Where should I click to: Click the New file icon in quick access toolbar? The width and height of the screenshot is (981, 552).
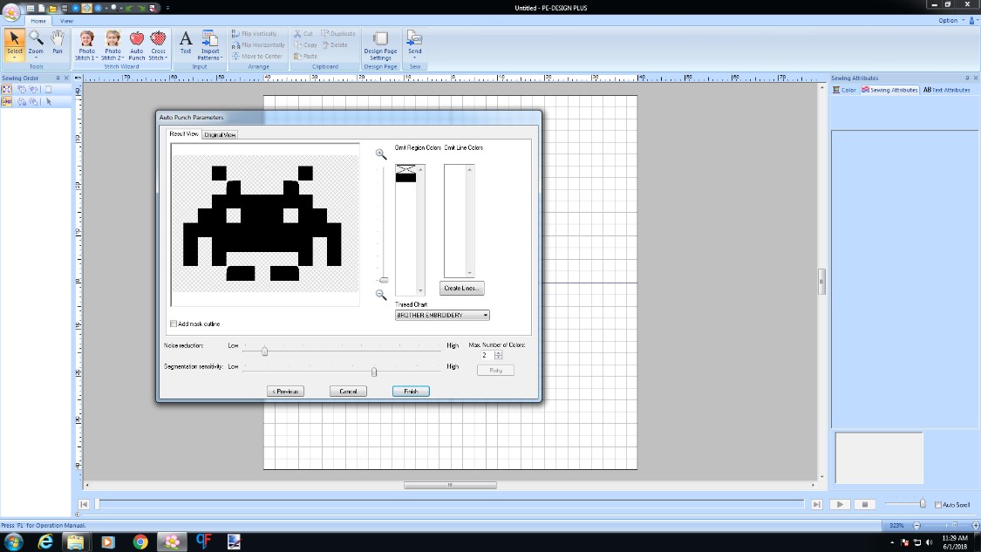(41, 8)
